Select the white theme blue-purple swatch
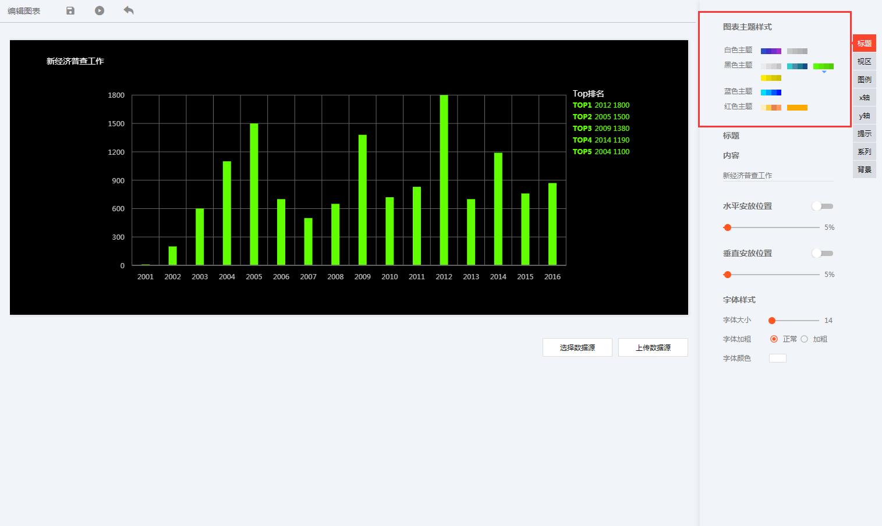The width and height of the screenshot is (882, 526). pyautogui.click(x=771, y=51)
